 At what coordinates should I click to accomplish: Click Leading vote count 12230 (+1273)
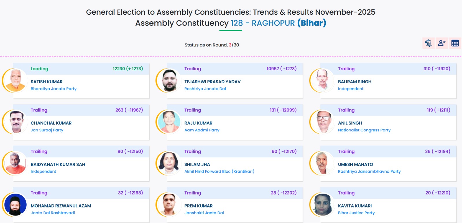(128, 69)
